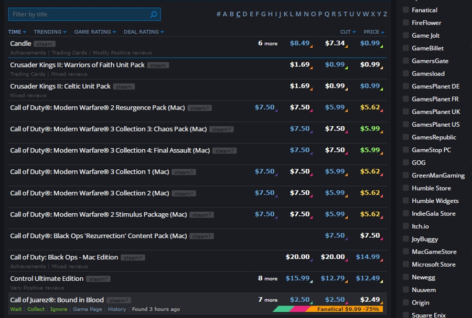Click Collect for Call of Juarez
Viewport: 472px width, 318px height.
(x=36, y=309)
